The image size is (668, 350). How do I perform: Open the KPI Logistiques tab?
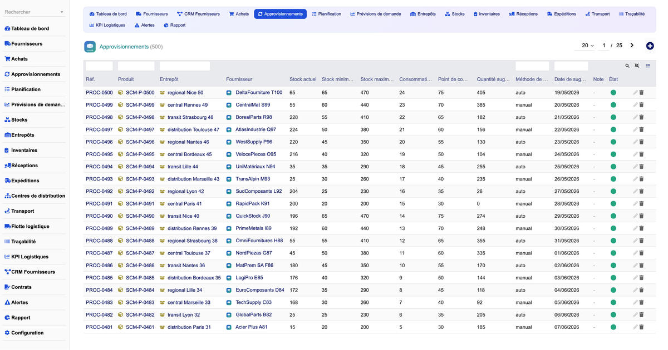pos(107,25)
